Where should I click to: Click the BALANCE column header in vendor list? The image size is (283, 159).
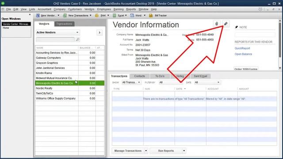(87, 48)
